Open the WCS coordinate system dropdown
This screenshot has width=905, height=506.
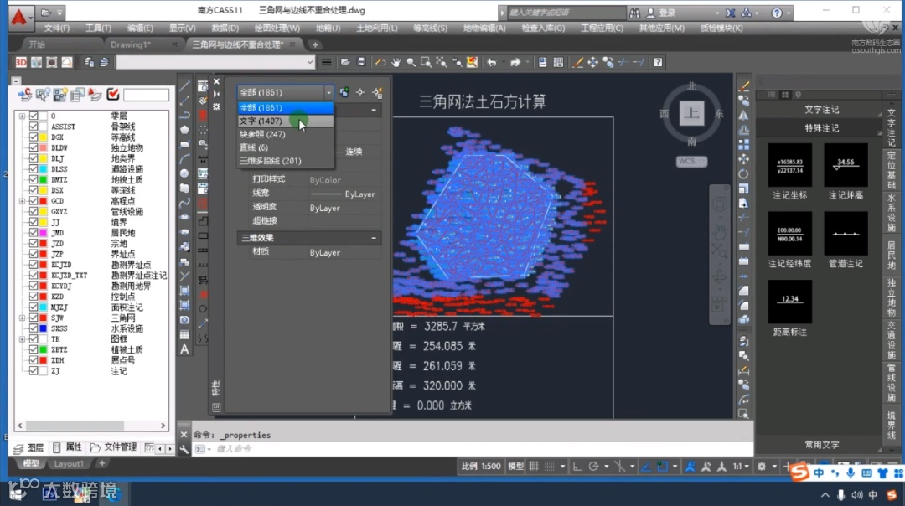pyautogui.click(x=691, y=161)
